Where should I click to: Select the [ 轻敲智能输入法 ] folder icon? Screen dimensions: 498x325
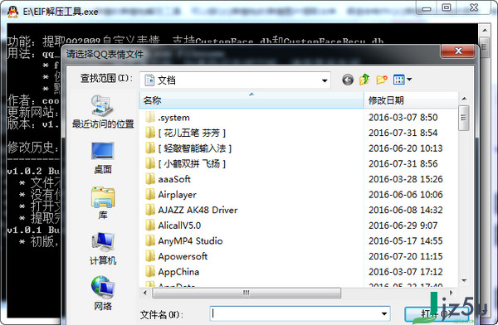[x=150, y=148]
